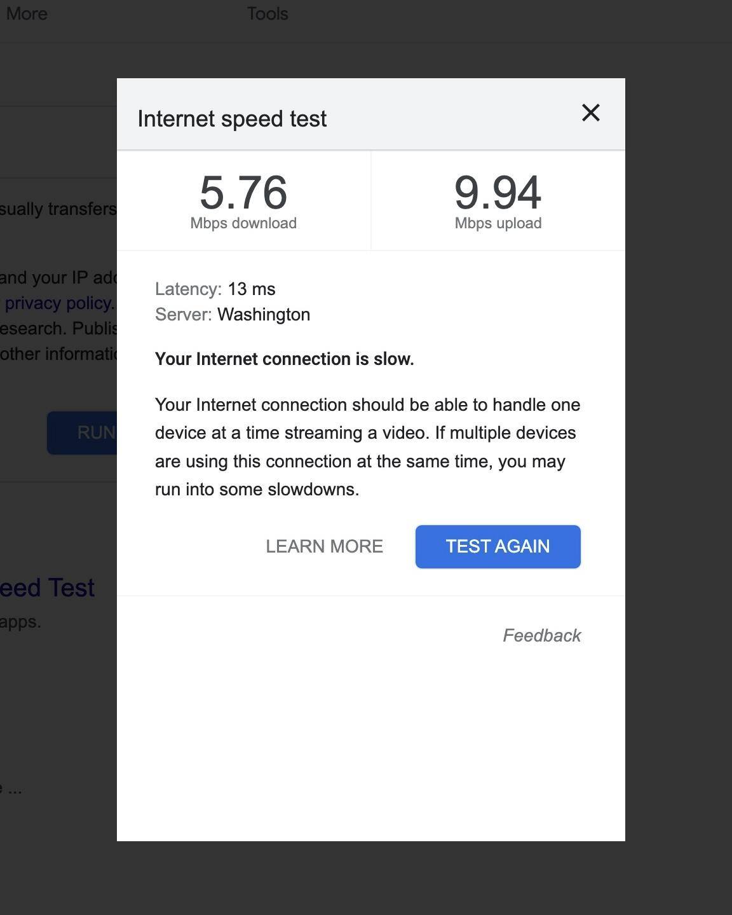Close the Internet speed test dialog
732x915 pixels.
pos(590,113)
